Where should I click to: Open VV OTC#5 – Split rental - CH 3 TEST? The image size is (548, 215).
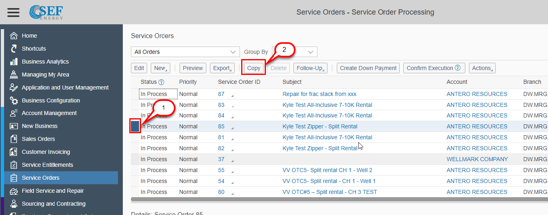[330, 192]
